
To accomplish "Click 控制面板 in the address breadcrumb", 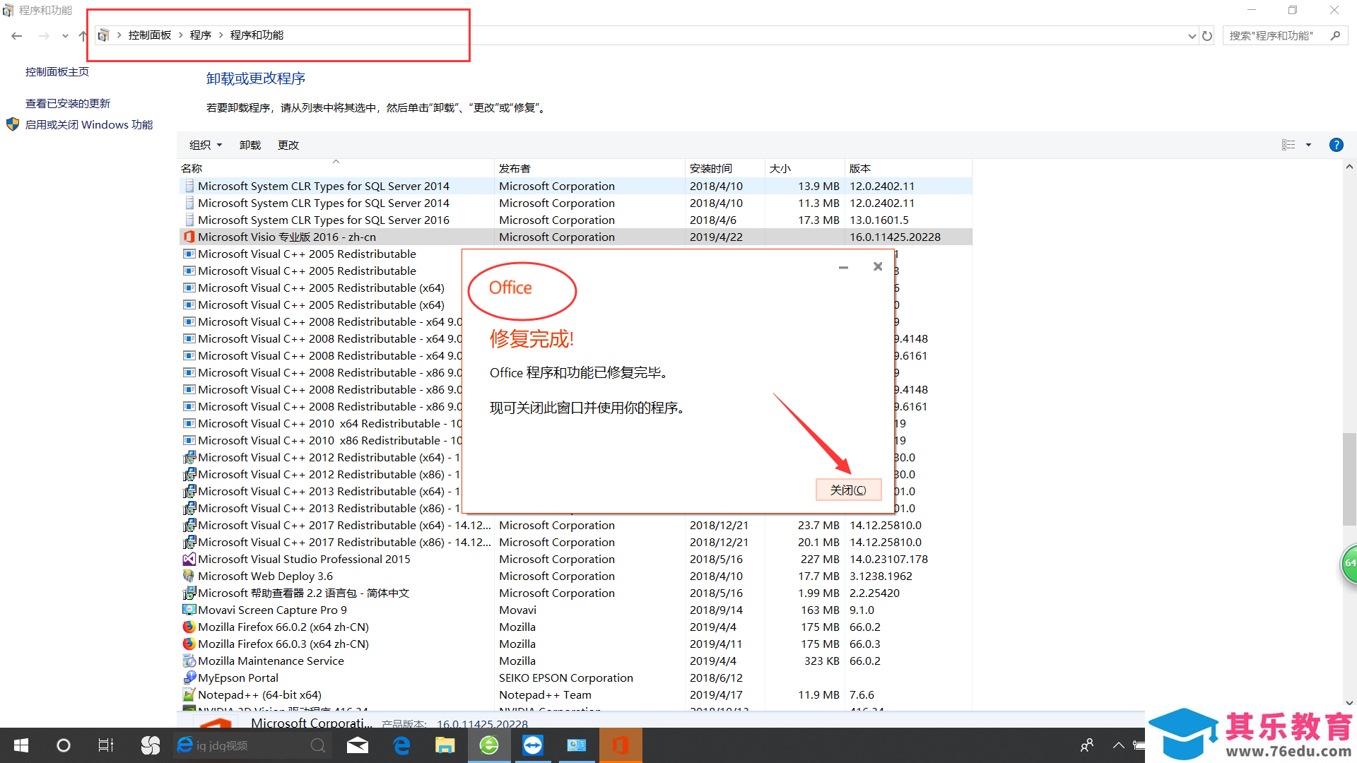I will pos(150,35).
